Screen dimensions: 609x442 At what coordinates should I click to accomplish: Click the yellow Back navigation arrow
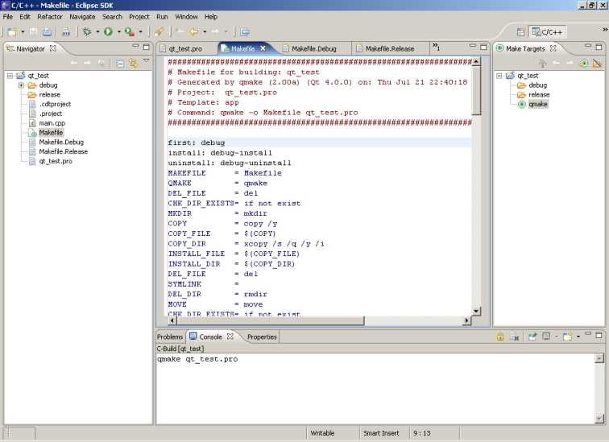[x=193, y=32]
